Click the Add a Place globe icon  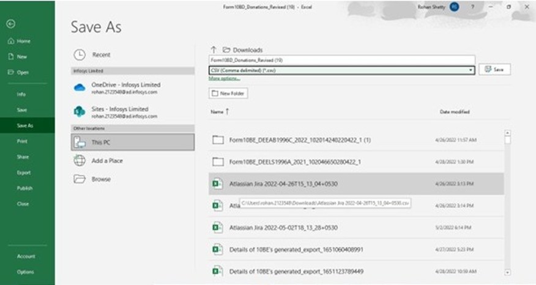point(80,160)
